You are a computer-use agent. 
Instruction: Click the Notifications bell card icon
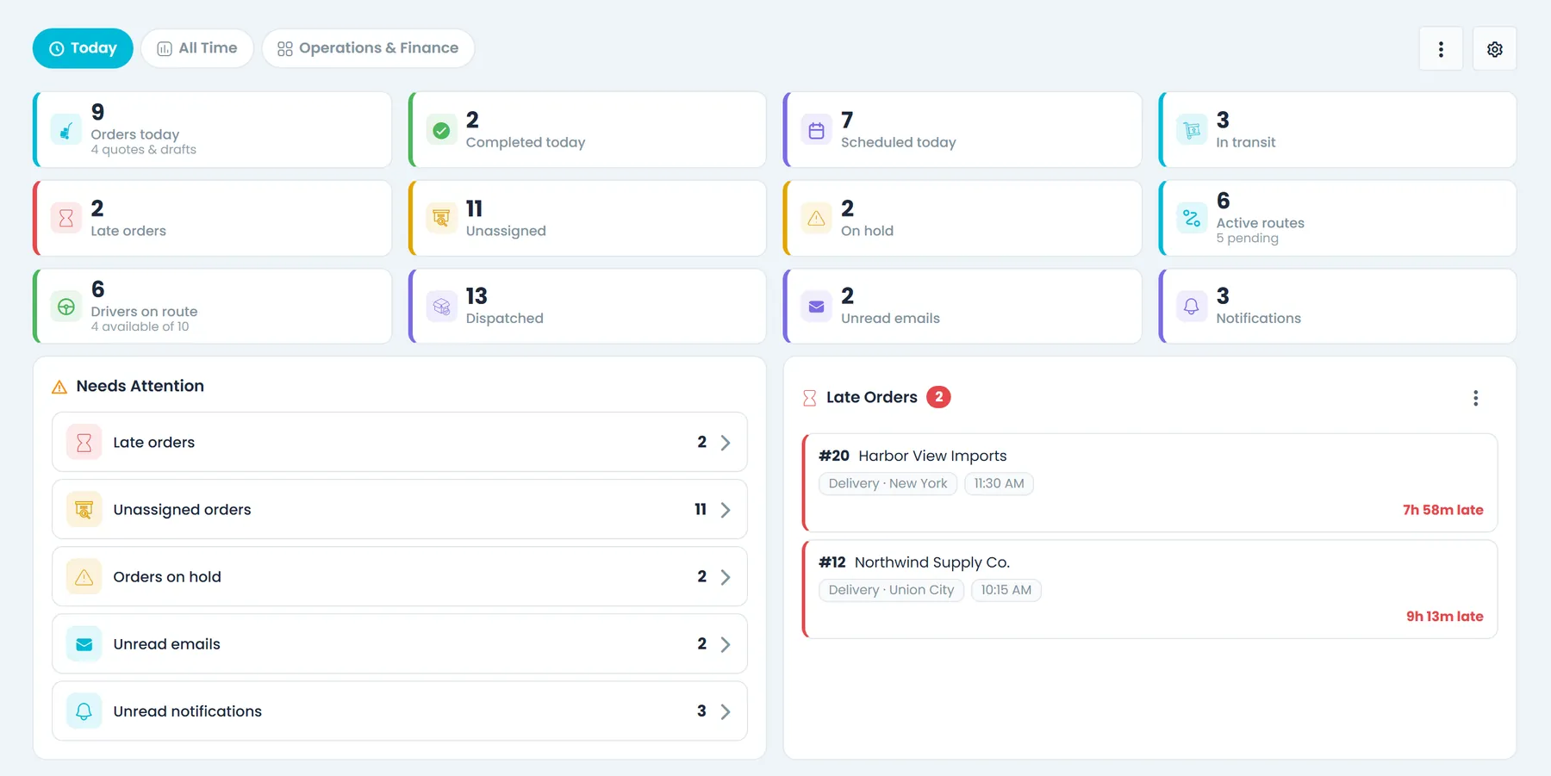[x=1192, y=307]
